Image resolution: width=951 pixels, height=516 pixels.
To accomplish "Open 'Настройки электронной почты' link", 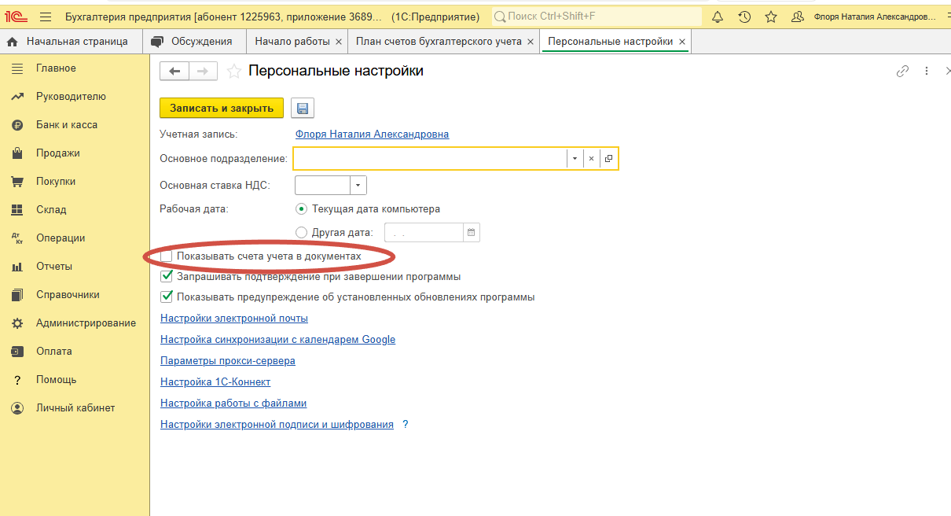I will [x=234, y=319].
